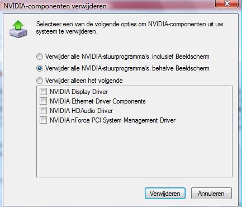Tick the NVIDIA Display Driver checkbox

43,92
